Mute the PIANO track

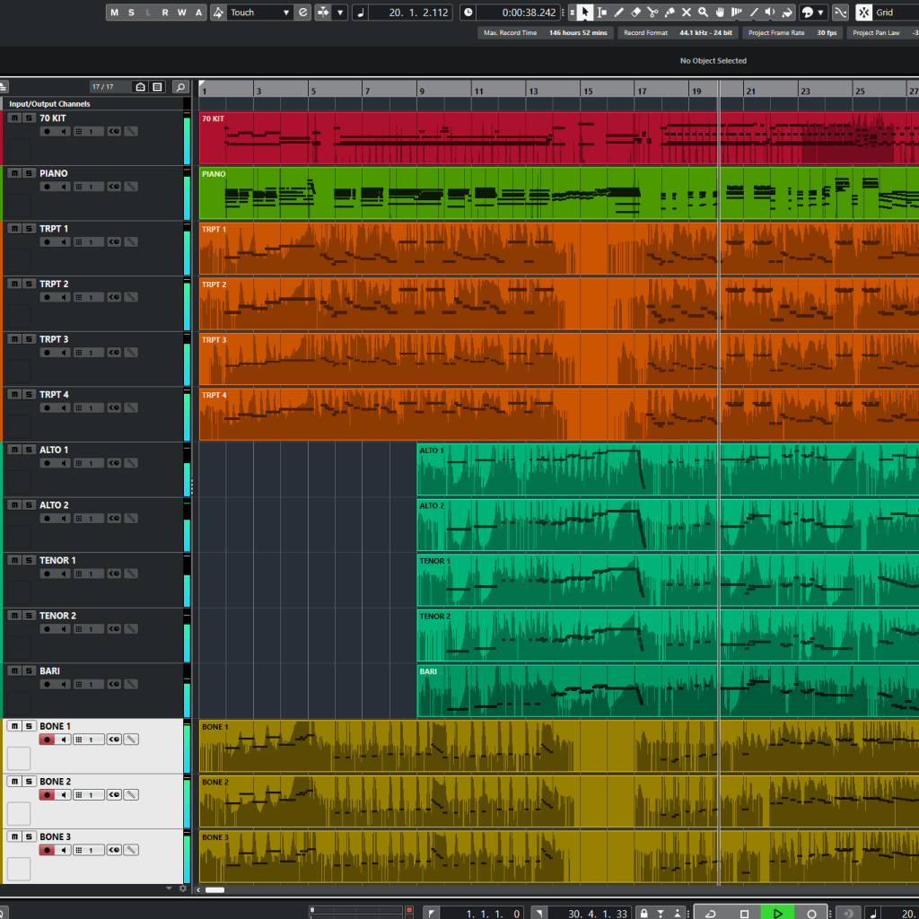[14, 172]
